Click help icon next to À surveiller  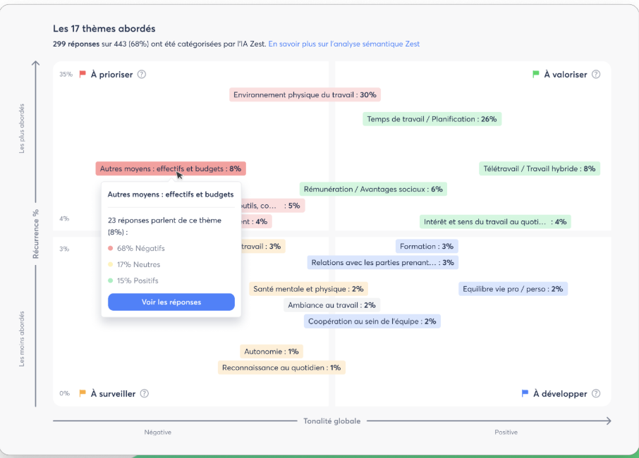pos(144,394)
